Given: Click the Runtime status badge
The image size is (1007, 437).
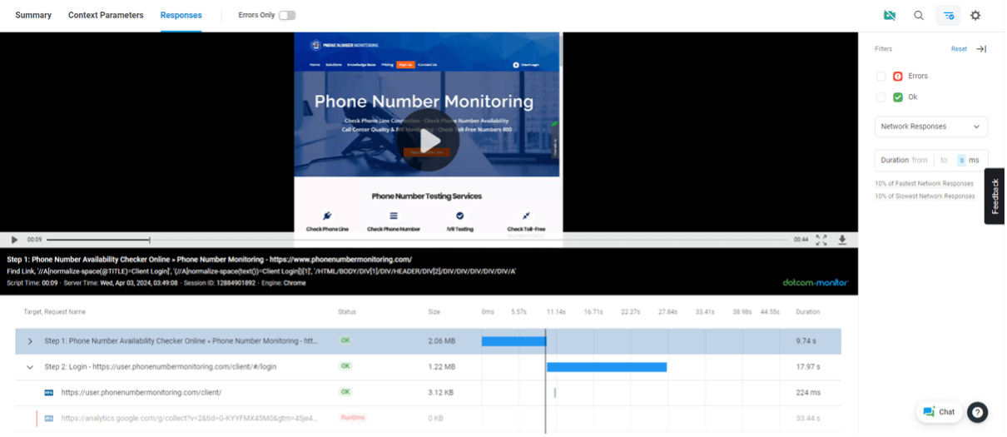Looking at the screenshot, I should [352, 418].
